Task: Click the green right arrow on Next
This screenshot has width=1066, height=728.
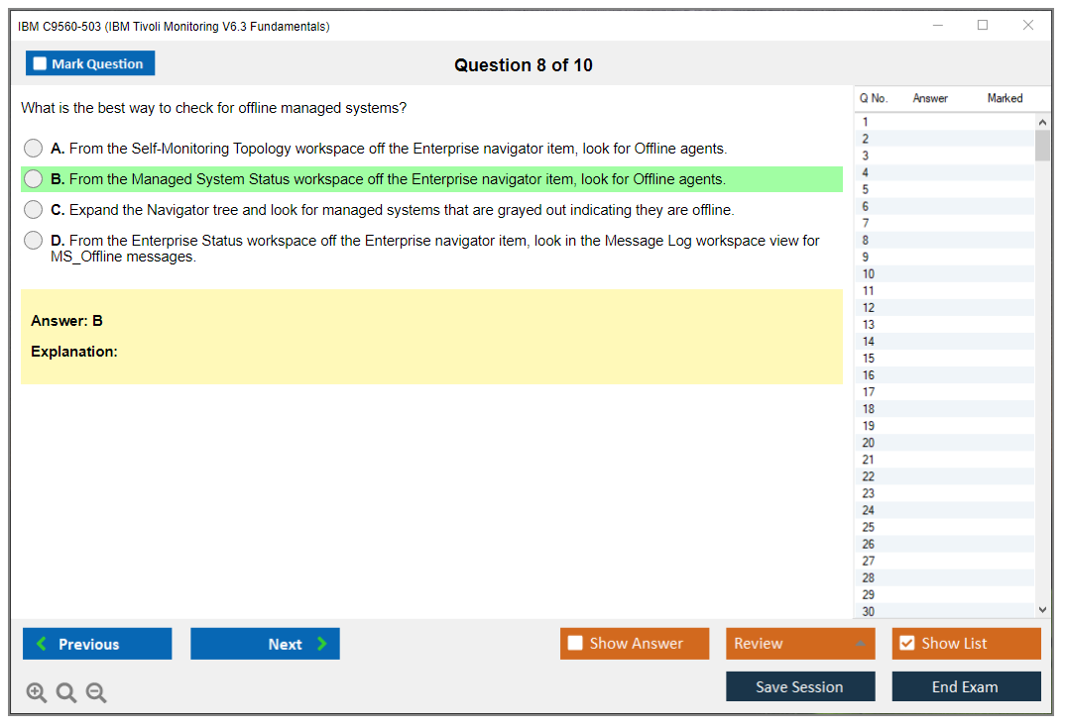Action: click(x=321, y=644)
